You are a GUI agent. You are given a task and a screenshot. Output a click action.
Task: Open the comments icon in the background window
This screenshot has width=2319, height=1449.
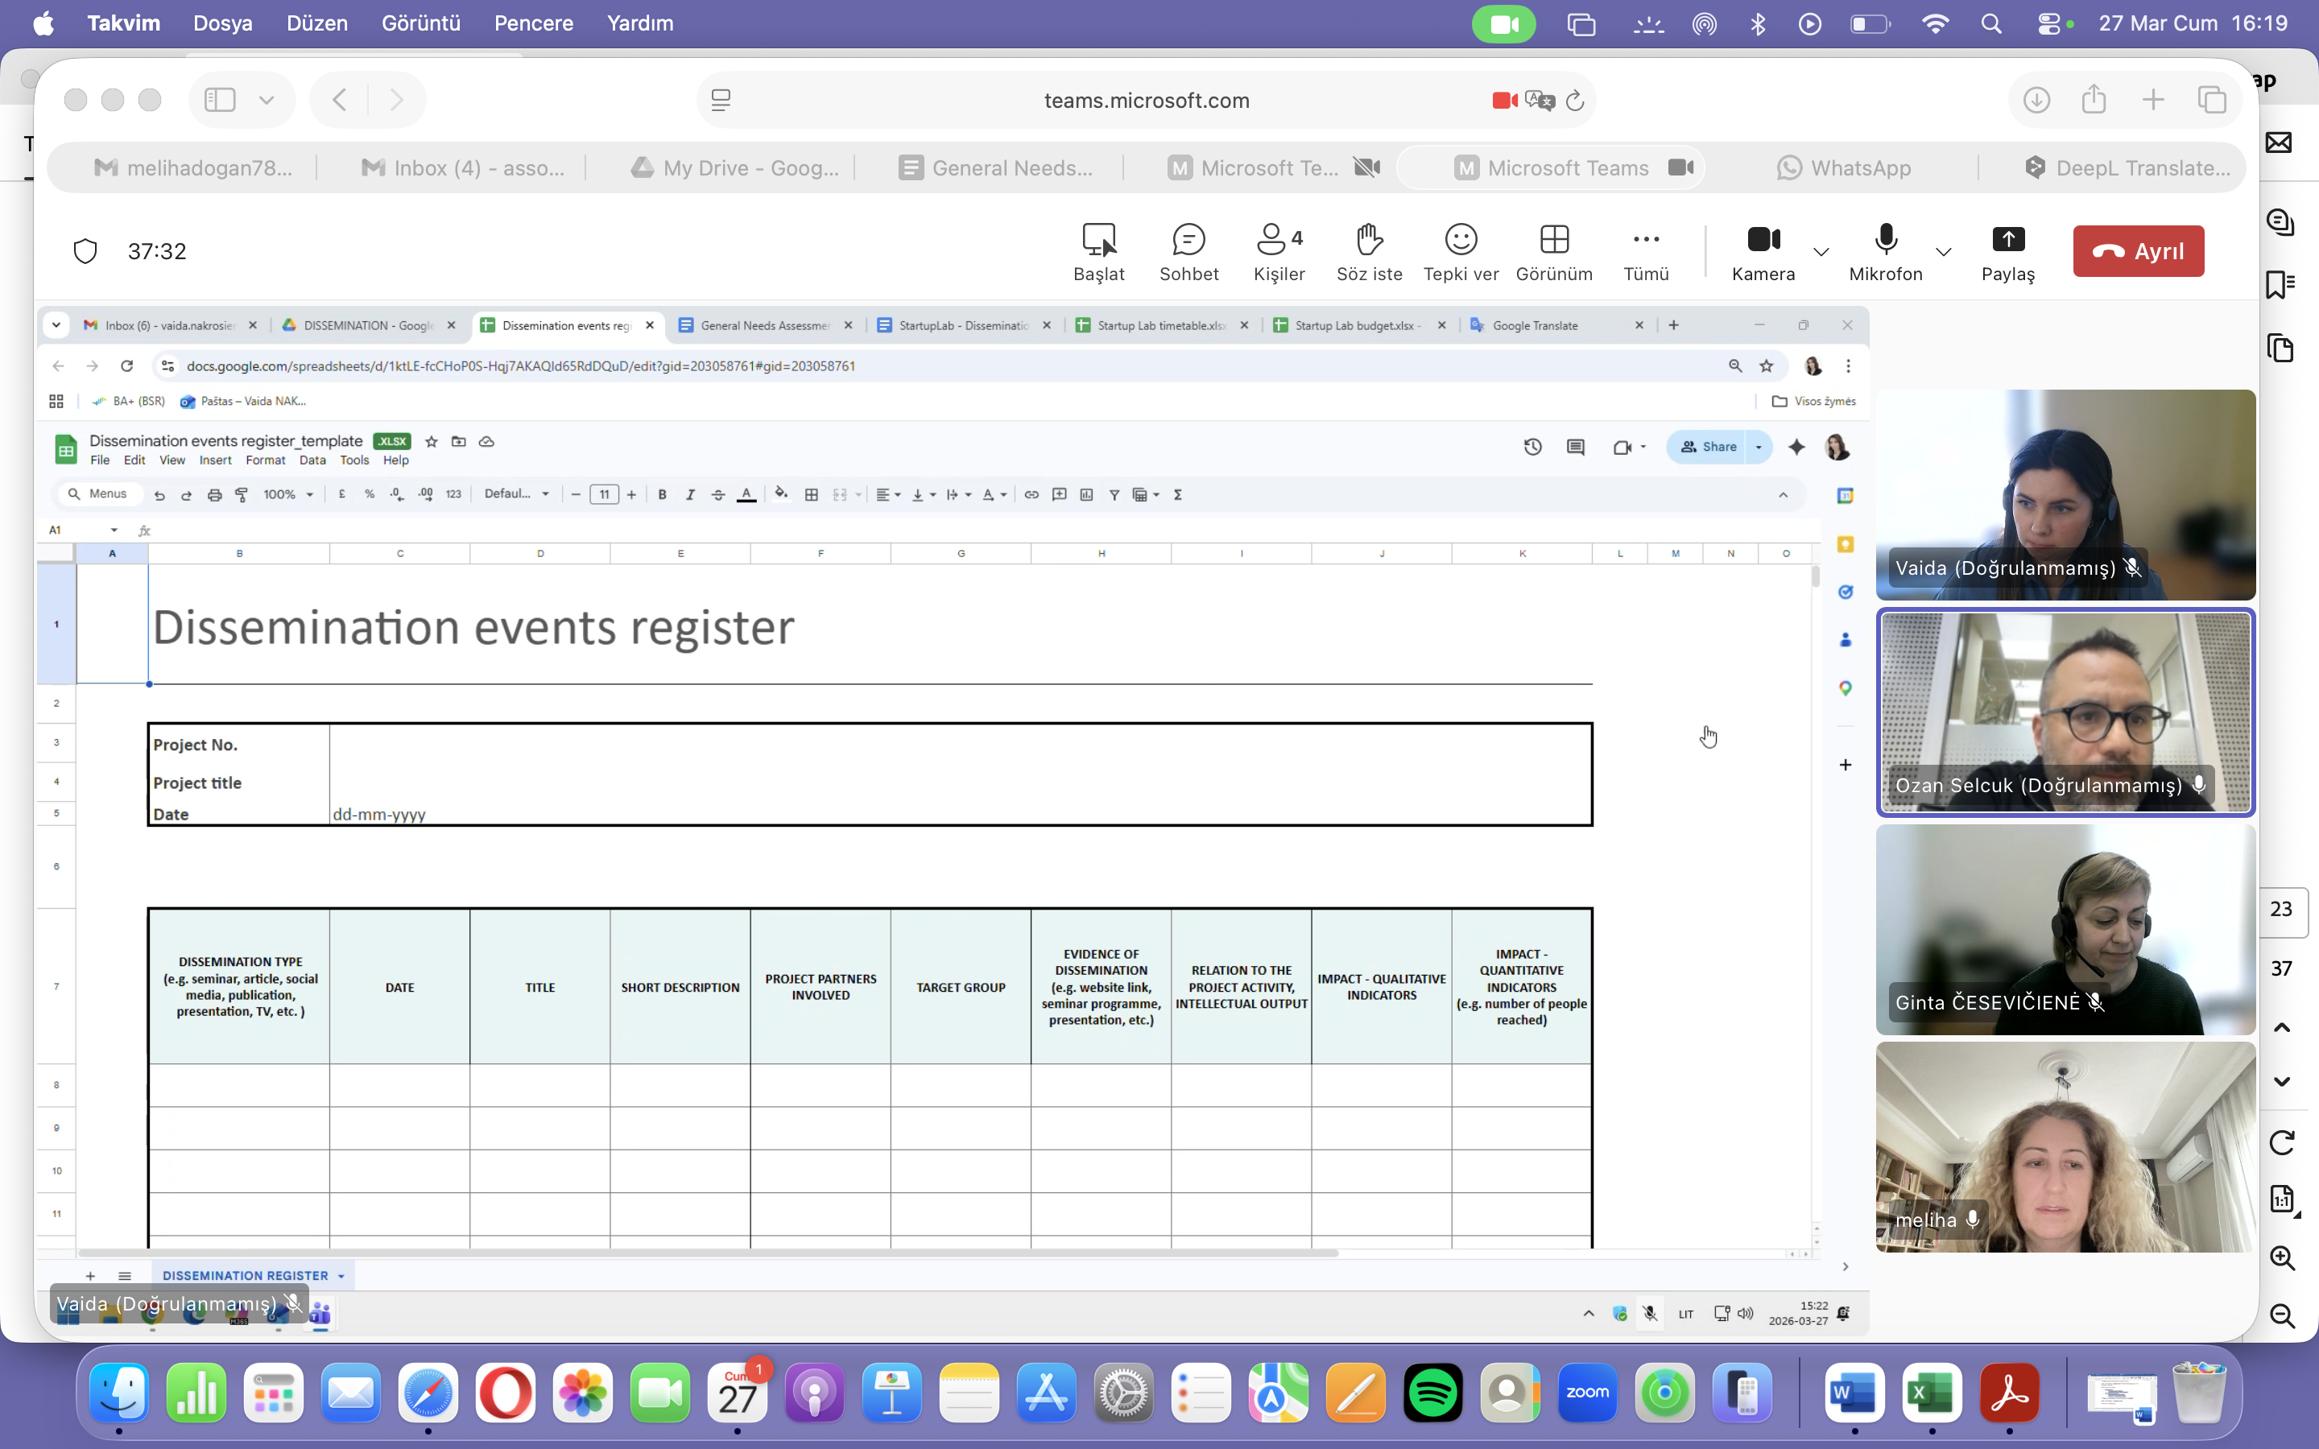point(2280,222)
